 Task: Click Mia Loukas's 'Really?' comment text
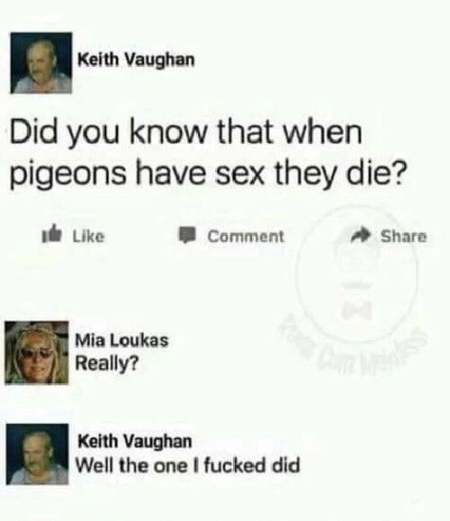coord(106,364)
